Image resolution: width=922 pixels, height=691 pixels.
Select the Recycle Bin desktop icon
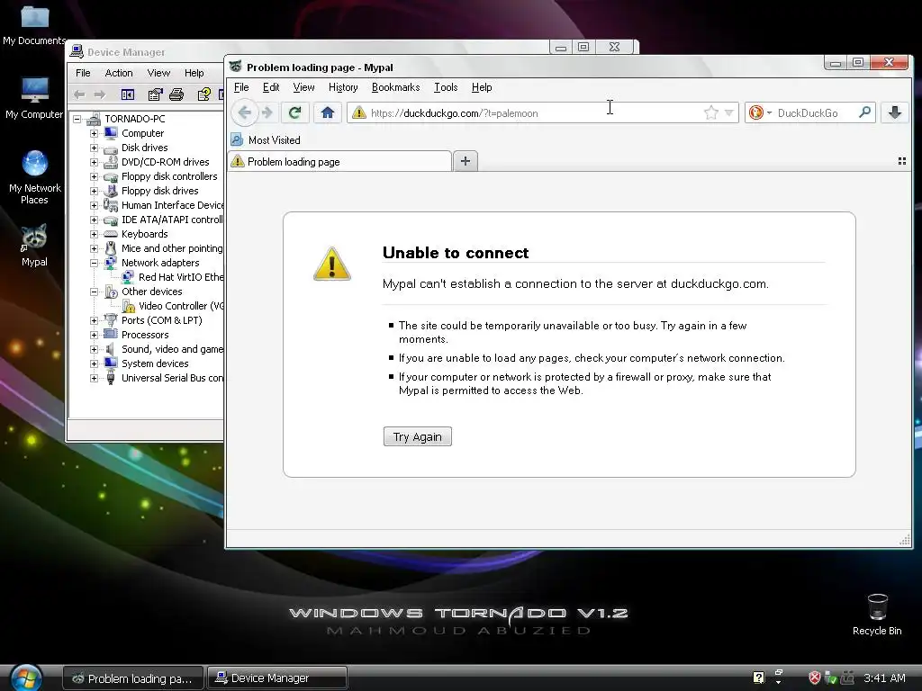click(x=877, y=614)
